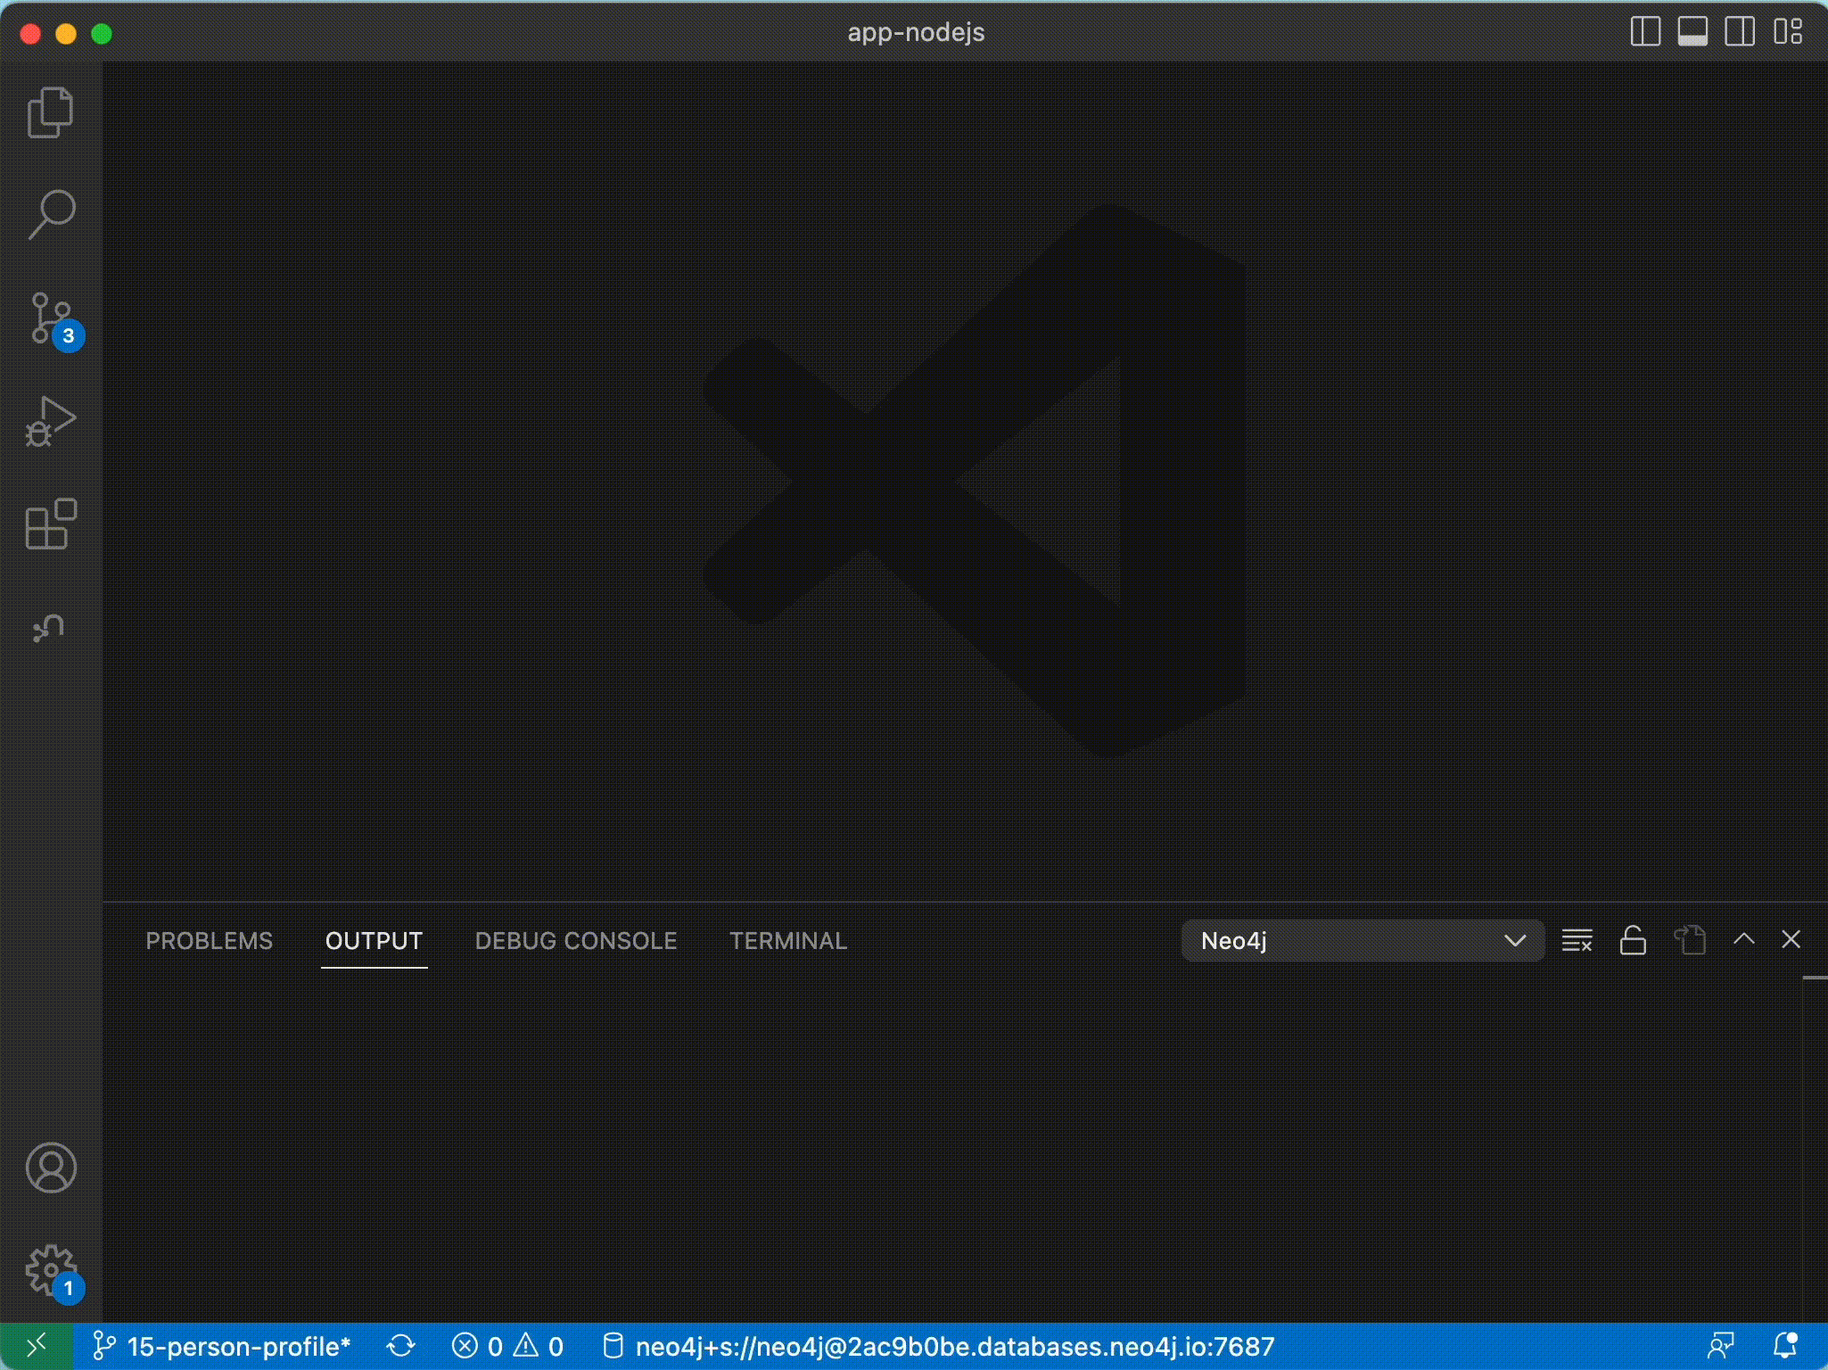This screenshot has width=1828, height=1370.
Task: Open the Extensions view icon
Action: pos(51,524)
